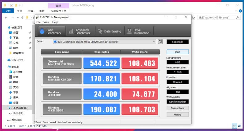244x131 pixels.
Task: Click the quick access properties checkmark icon
Action: (x=12, y=6)
